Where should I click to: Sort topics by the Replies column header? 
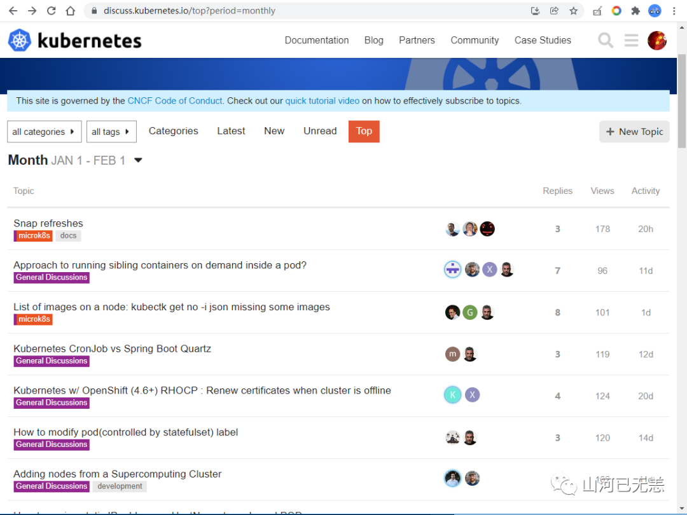pos(557,191)
